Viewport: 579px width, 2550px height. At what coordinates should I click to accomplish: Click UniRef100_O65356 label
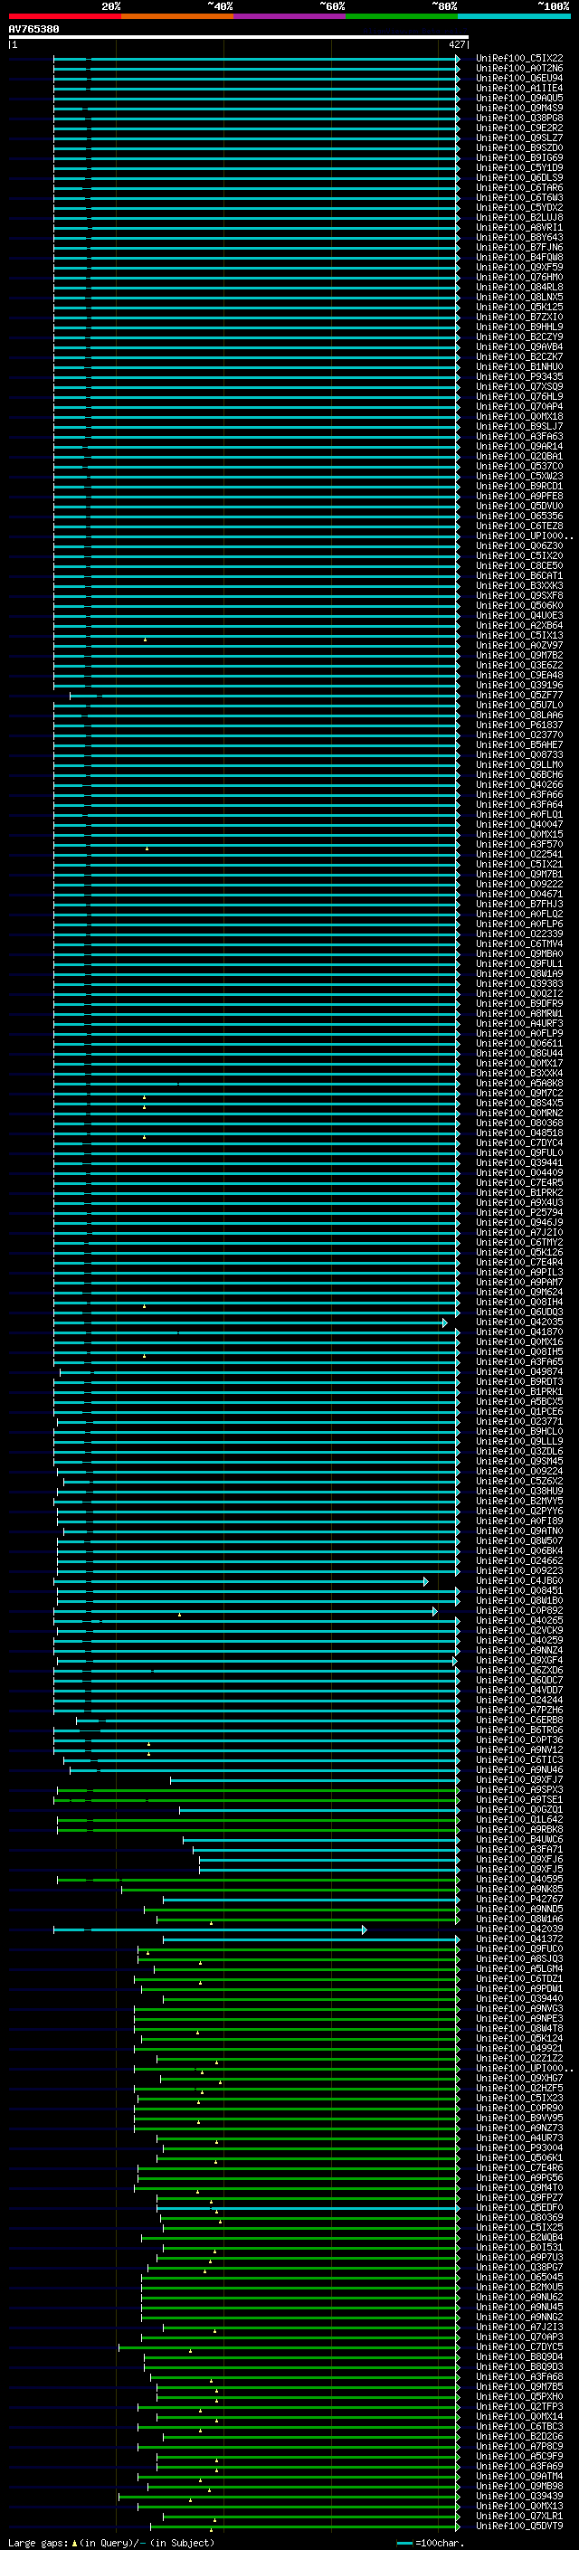coord(519,516)
